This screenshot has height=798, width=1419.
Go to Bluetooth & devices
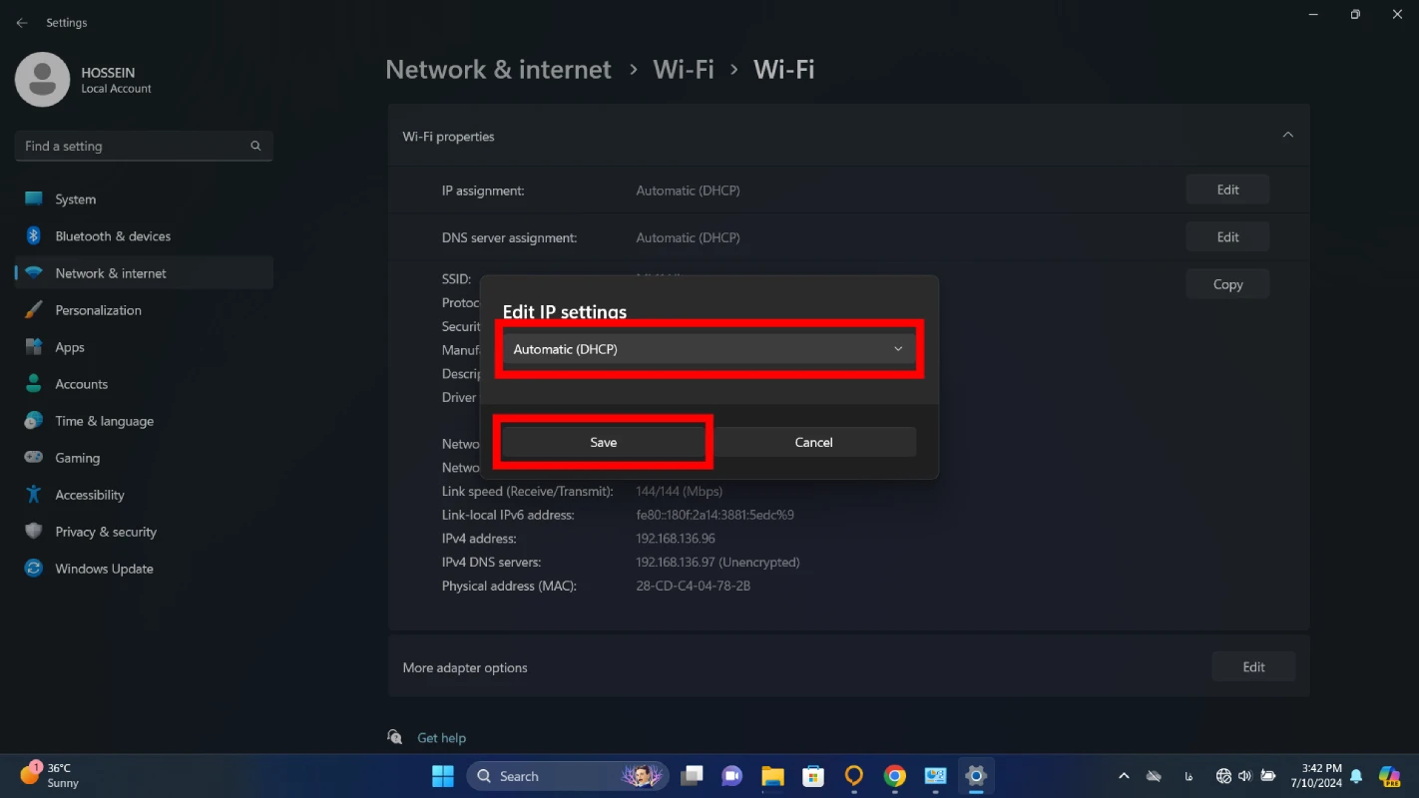(113, 236)
